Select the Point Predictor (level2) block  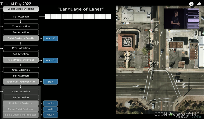(x=21, y=60)
